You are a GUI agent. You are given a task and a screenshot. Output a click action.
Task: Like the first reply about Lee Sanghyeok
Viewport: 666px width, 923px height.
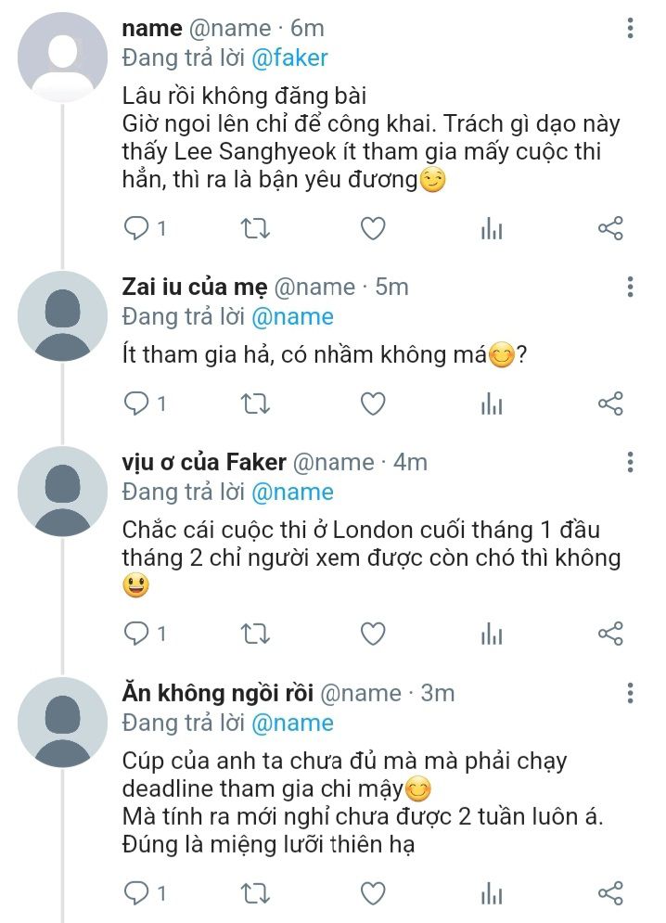point(372,228)
